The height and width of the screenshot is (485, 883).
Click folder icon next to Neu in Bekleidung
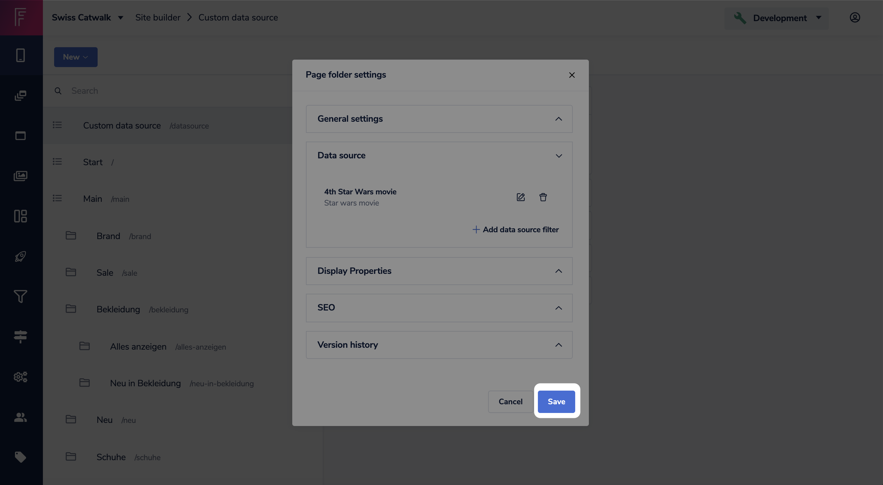(x=85, y=383)
